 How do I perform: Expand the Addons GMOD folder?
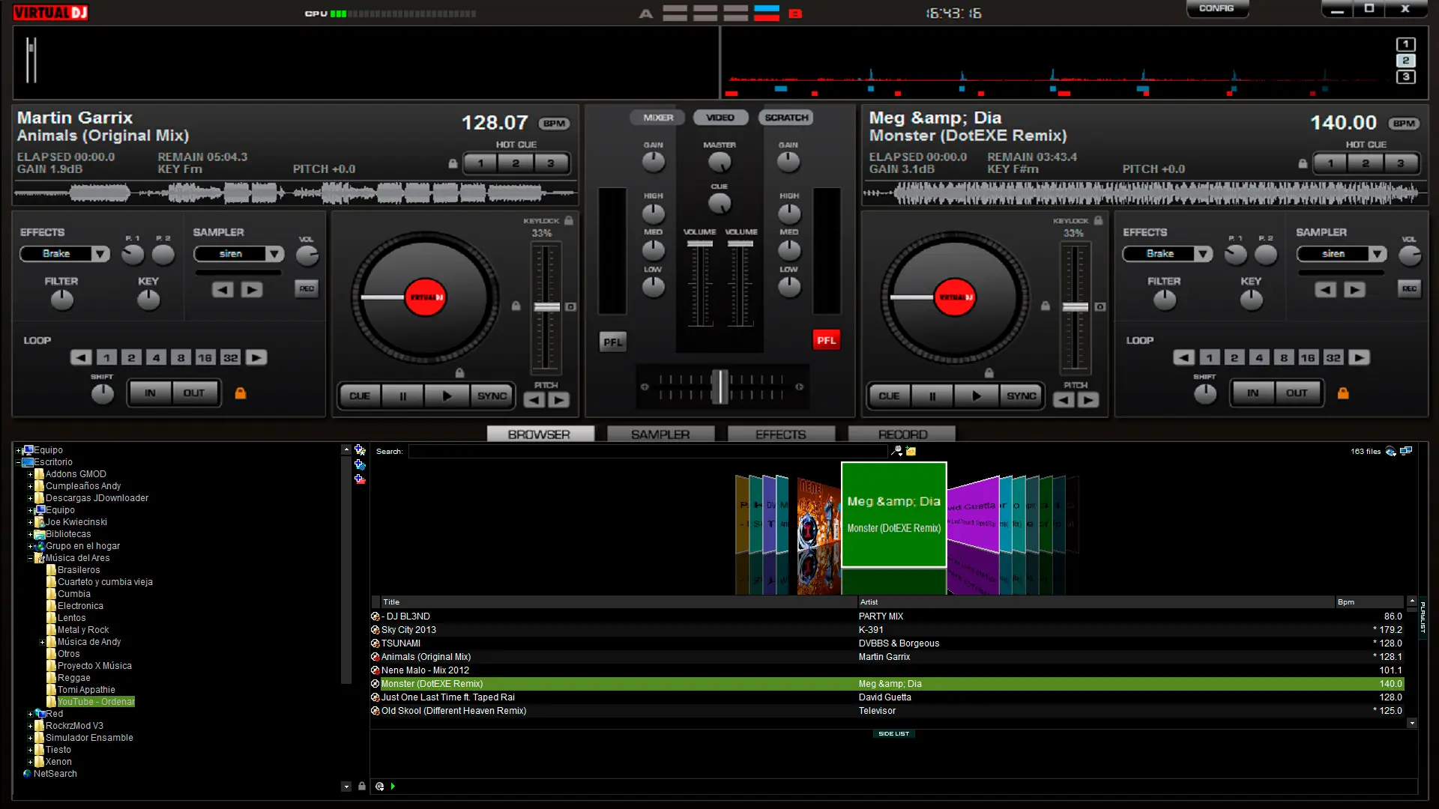point(31,474)
